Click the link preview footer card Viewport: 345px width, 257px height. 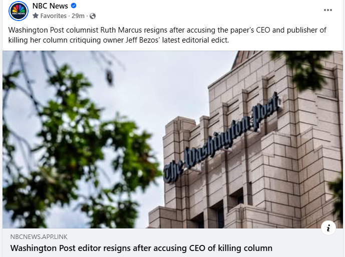(173, 242)
